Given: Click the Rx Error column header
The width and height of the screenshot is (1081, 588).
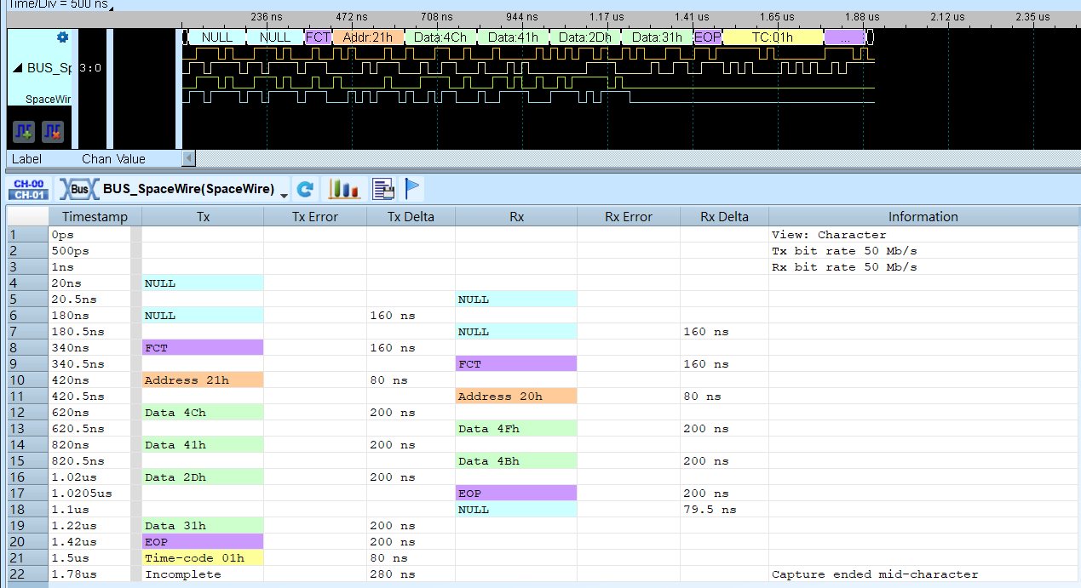Looking at the screenshot, I should point(629,217).
